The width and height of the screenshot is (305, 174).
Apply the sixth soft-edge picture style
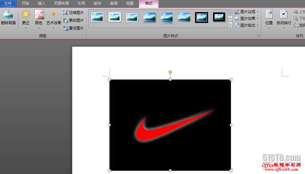184,17
